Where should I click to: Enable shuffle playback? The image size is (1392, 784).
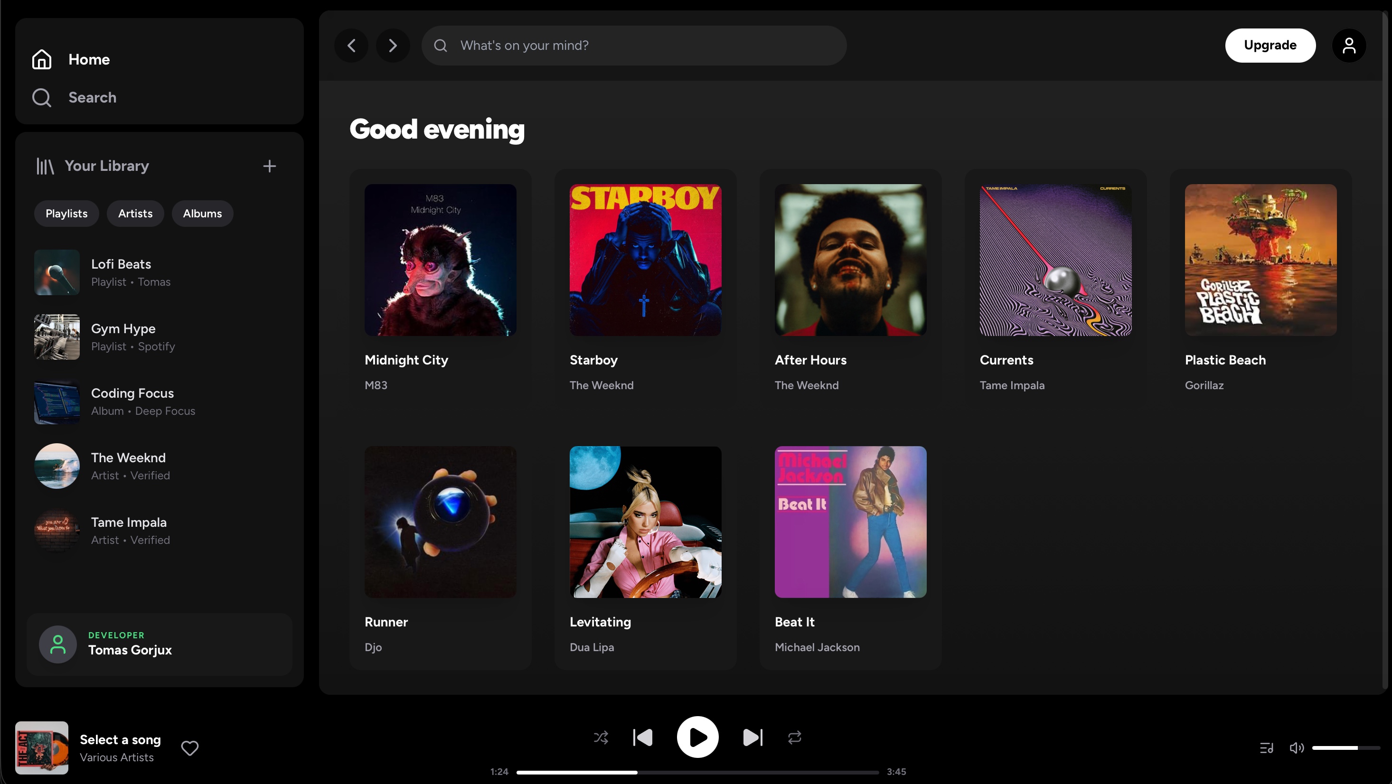(601, 737)
